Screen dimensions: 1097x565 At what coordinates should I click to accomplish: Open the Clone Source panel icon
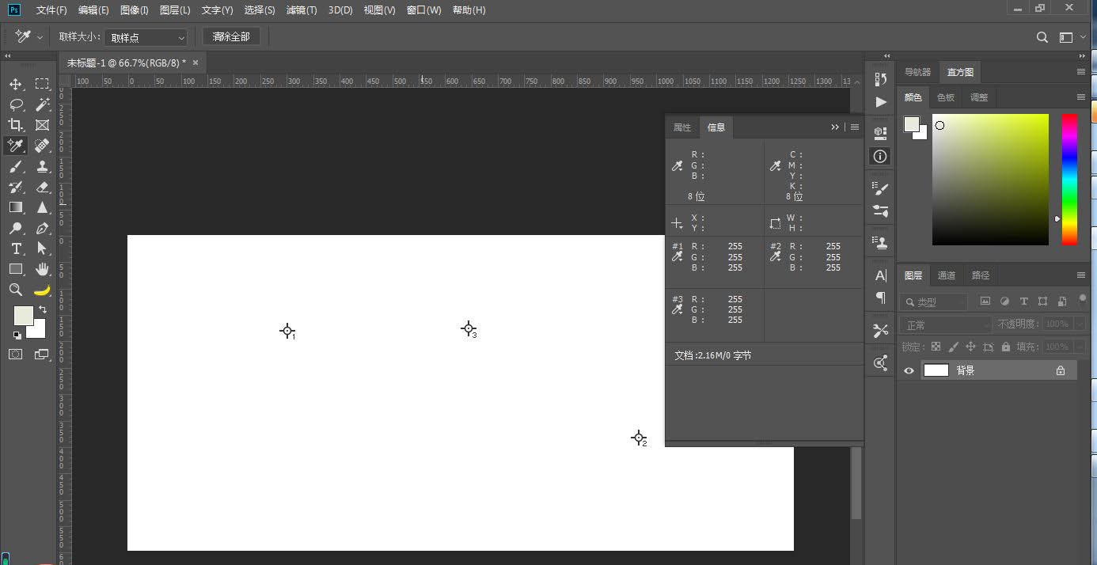tap(881, 242)
